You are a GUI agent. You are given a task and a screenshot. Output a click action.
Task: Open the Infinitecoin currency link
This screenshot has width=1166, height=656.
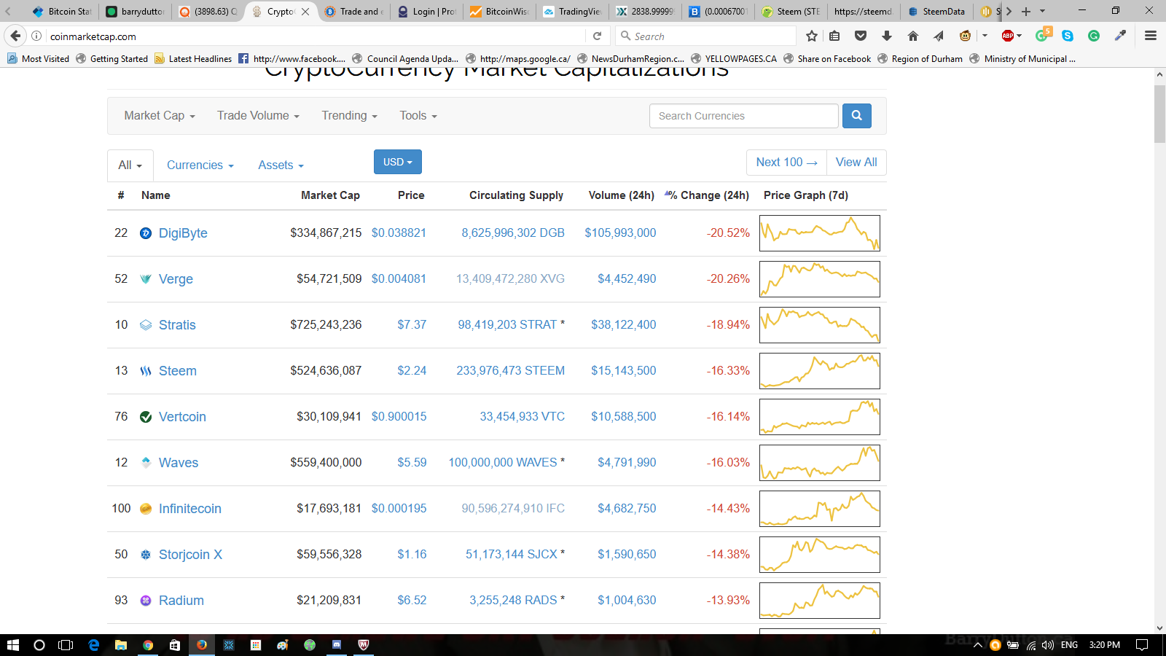click(x=190, y=509)
